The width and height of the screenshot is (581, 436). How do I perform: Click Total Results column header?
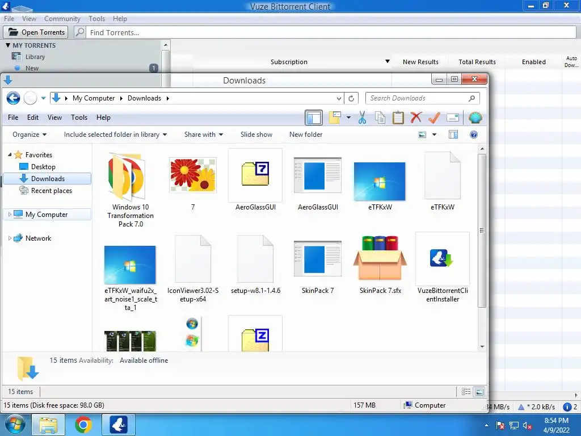click(477, 62)
